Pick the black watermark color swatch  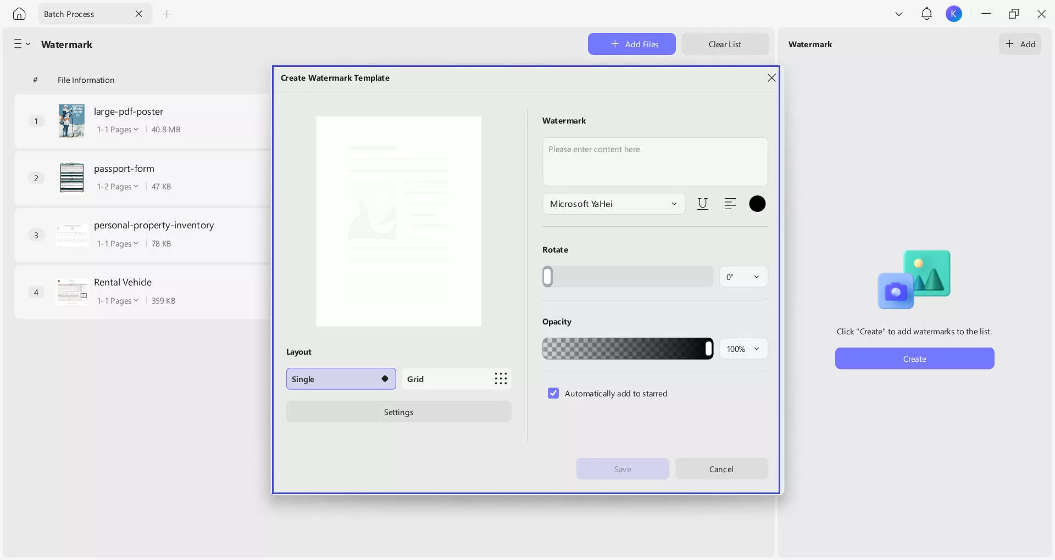pos(757,204)
